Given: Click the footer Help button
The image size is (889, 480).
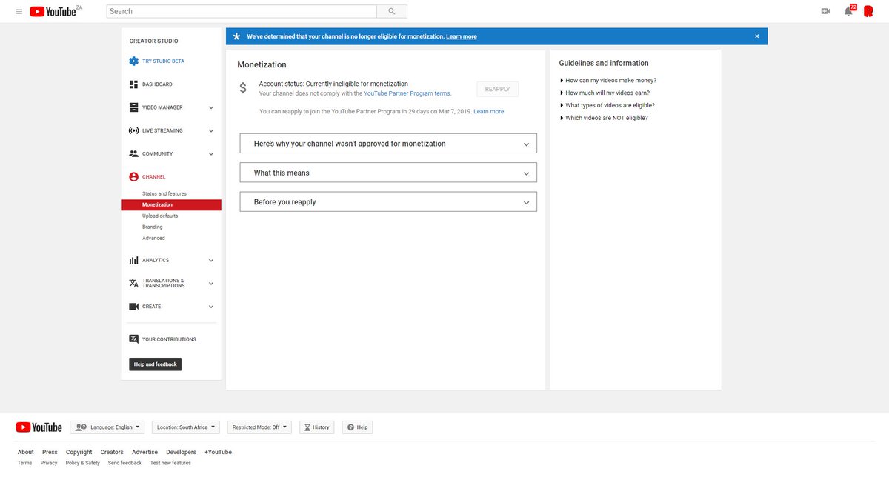Looking at the screenshot, I should click(x=358, y=427).
